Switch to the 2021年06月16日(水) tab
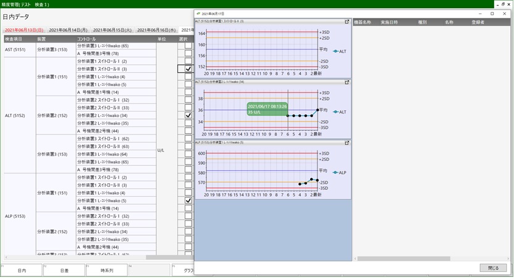The width and height of the screenshot is (514, 280). tap(156, 30)
